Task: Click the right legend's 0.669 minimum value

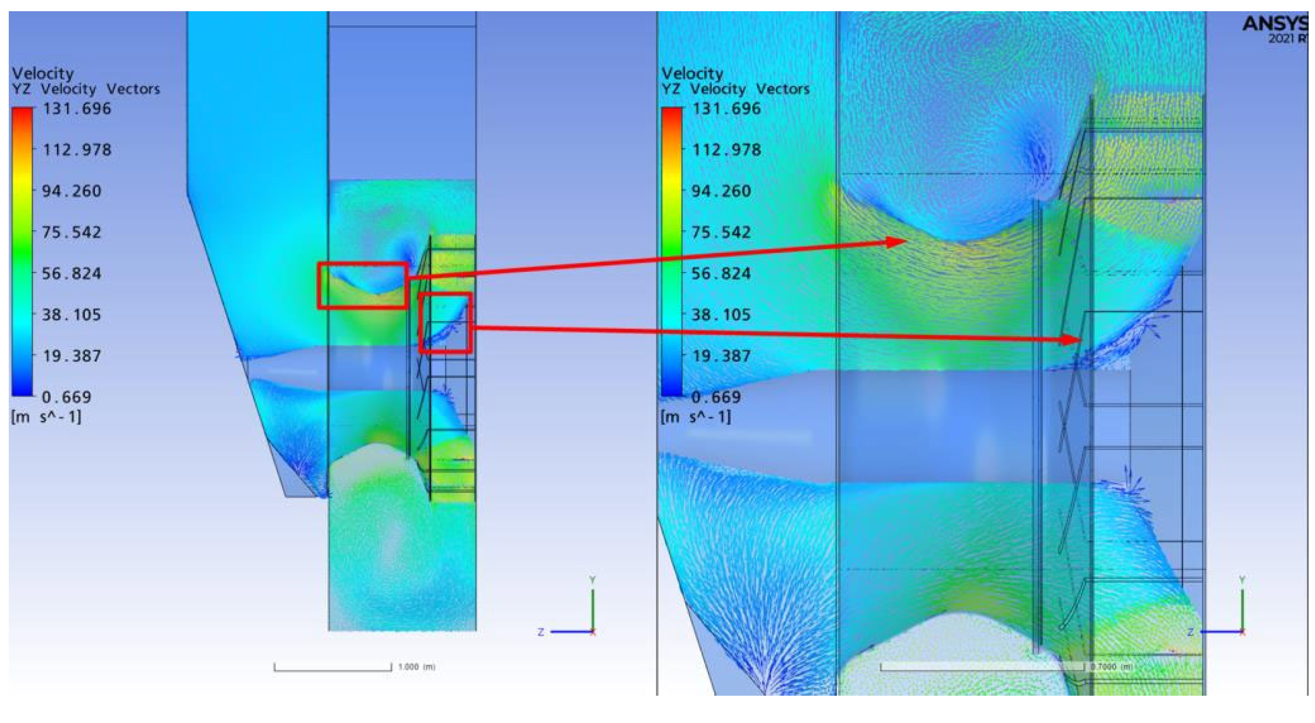Action: pyautogui.click(x=716, y=397)
